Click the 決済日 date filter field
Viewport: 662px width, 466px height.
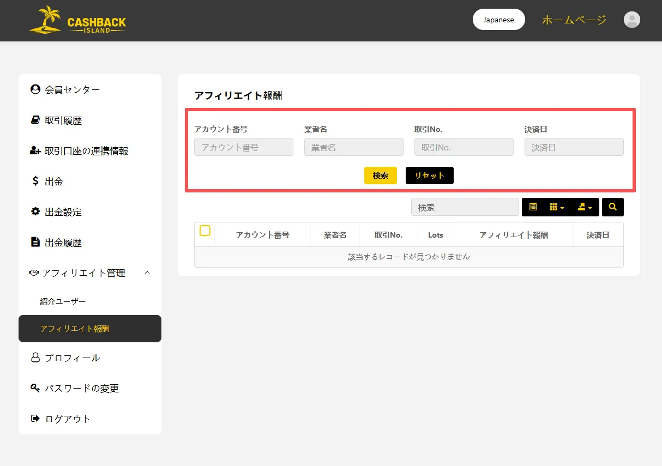point(574,147)
